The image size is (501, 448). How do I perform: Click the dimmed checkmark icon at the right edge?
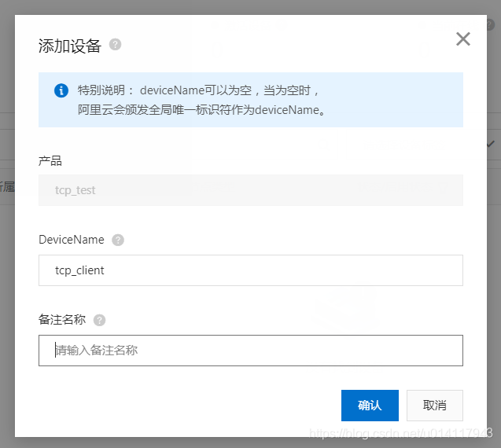pyautogui.click(x=491, y=144)
